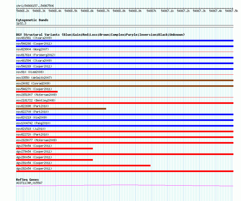This screenshot has width=241, height=201.
Task: Click the nsv817614 (Forsberg2012) label
Action: [36, 55]
